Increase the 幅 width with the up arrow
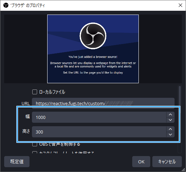Image resolution: width=186 pixels, height=172 pixels. pyautogui.click(x=170, y=114)
